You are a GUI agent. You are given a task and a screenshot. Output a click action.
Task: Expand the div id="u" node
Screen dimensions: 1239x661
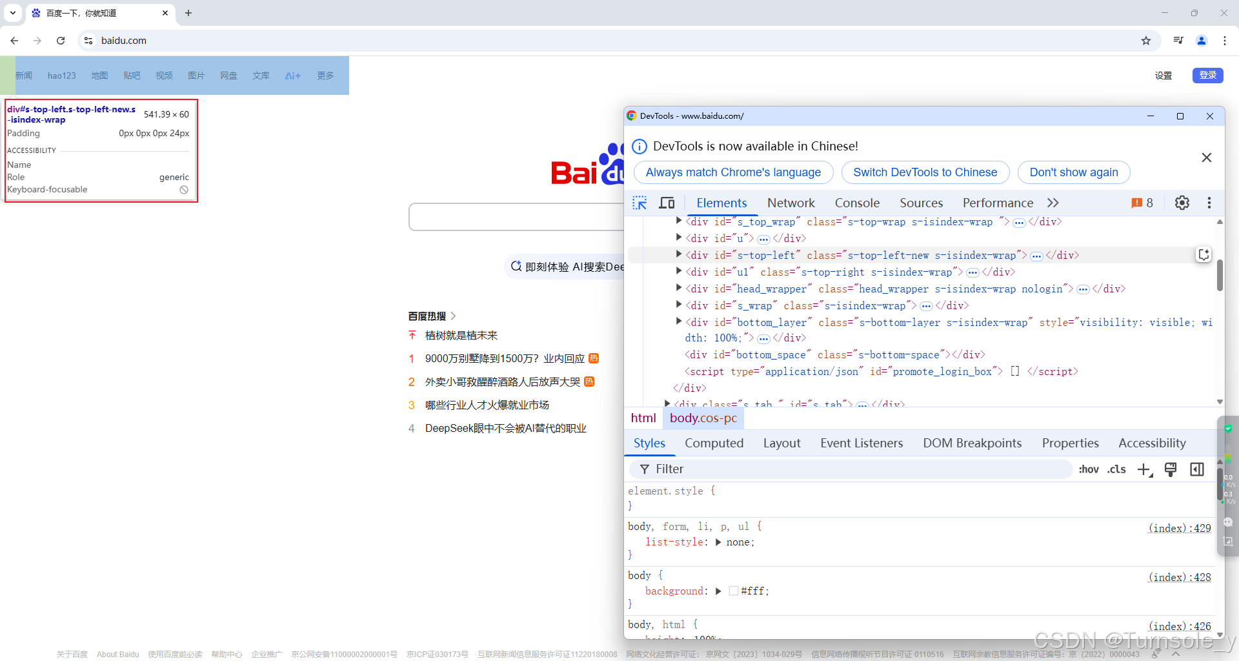click(x=679, y=238)
